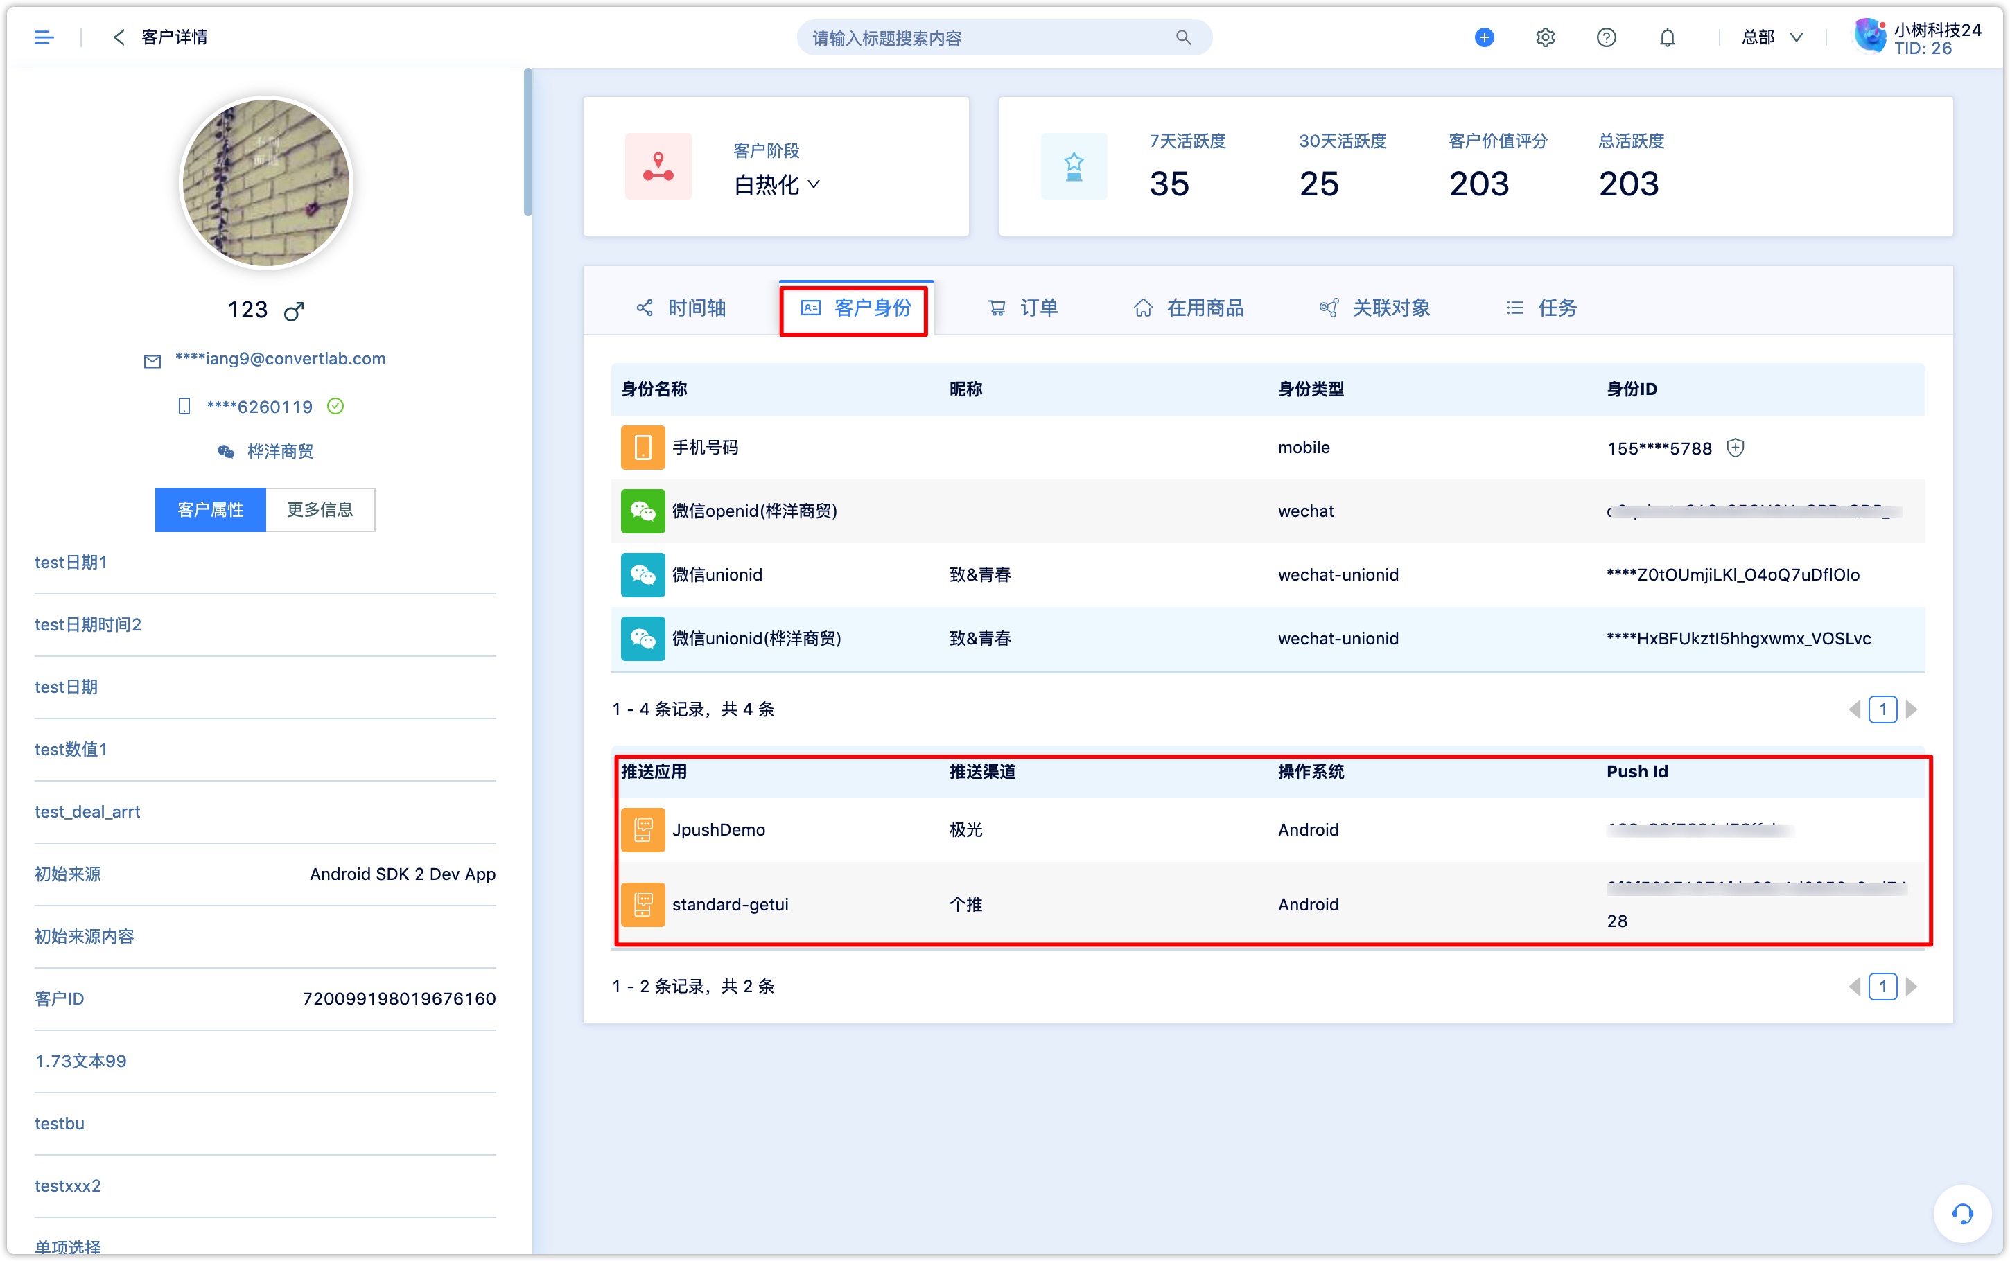Image resolution: width=2010 pixels, height=1261 pixels.
Task: Go to previous page in push table
Action: click(1854, 987)
